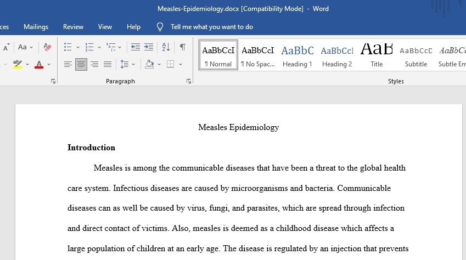Image resolution: width=466 pixels, height=260 pixels.
Task: Click the Tell me lightbulb icon
Action: click(160, 27)
